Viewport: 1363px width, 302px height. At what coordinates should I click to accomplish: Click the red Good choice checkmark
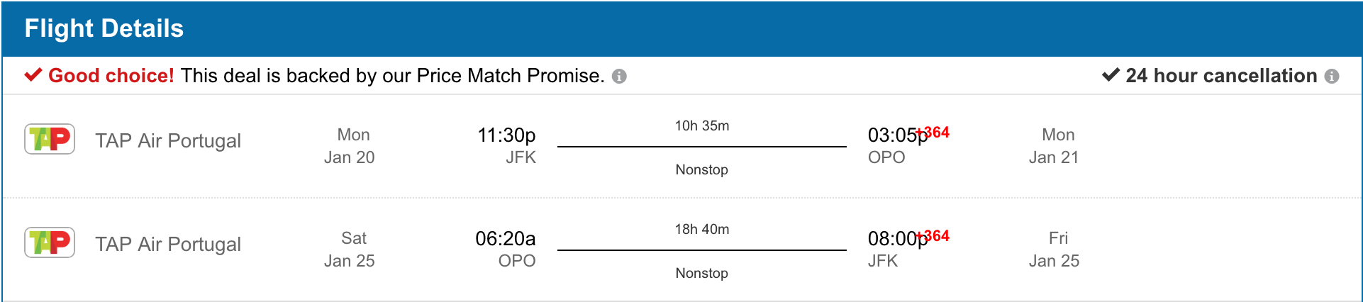33,75
